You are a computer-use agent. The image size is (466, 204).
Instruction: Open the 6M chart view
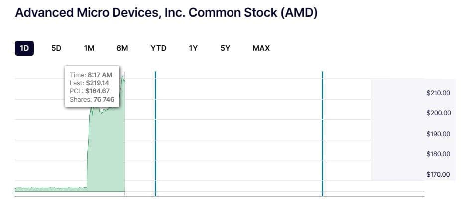pyautogui.click(x=122, y=48)
